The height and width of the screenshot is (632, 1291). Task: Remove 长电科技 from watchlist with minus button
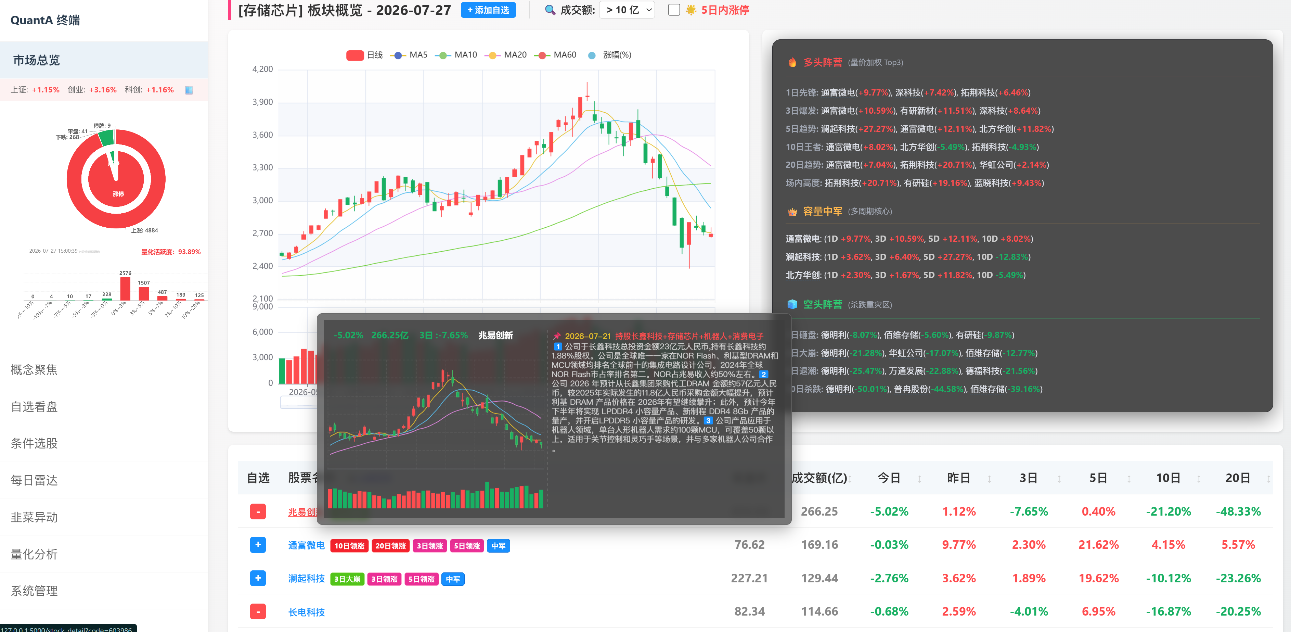[x=258, y=611]
